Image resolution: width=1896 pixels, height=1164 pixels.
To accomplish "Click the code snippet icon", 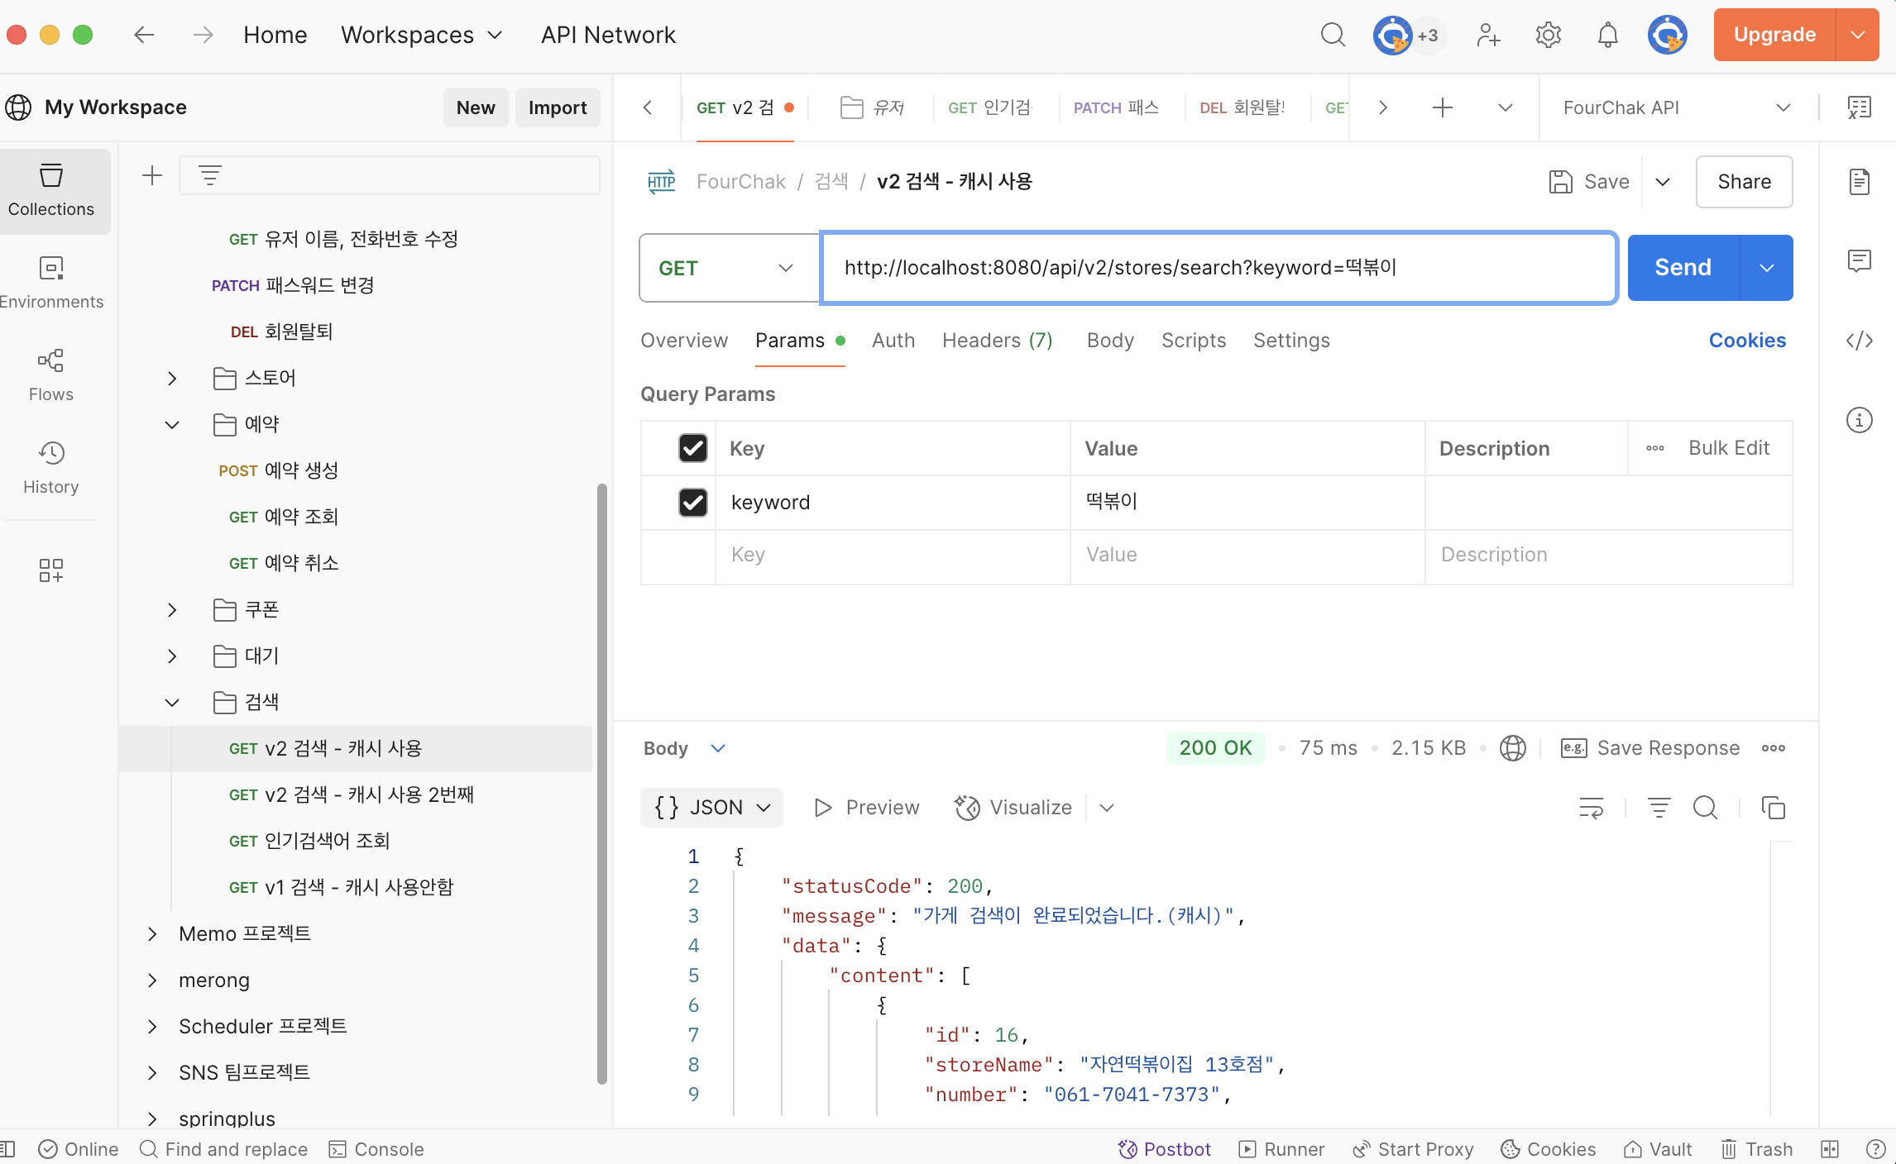I will 1859,341.
